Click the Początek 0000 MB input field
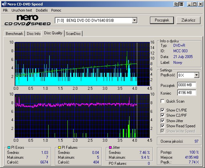205x168 pixels. pyautogui.click(x=187, y=85)
